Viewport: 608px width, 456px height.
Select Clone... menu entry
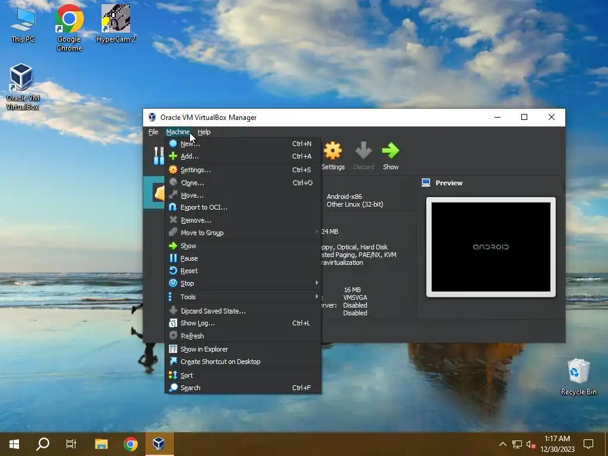click(243, 183)
